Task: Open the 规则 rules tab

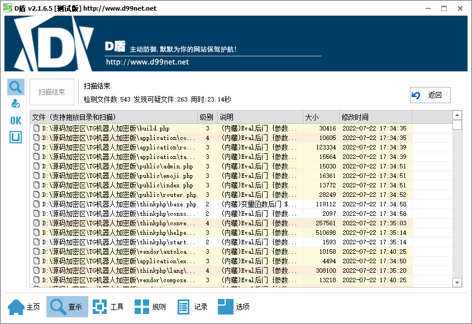Action: coord(151,307)
